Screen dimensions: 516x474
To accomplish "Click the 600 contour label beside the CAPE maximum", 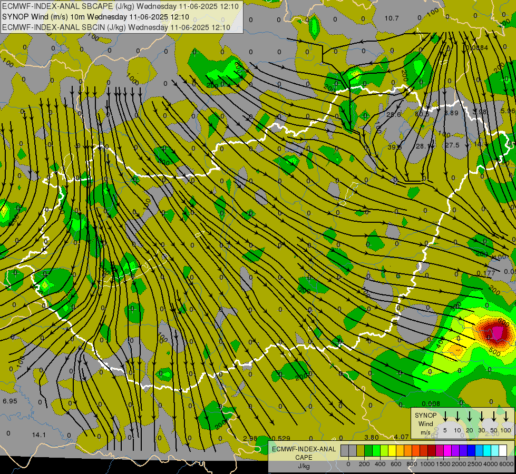I will [503, 321].
